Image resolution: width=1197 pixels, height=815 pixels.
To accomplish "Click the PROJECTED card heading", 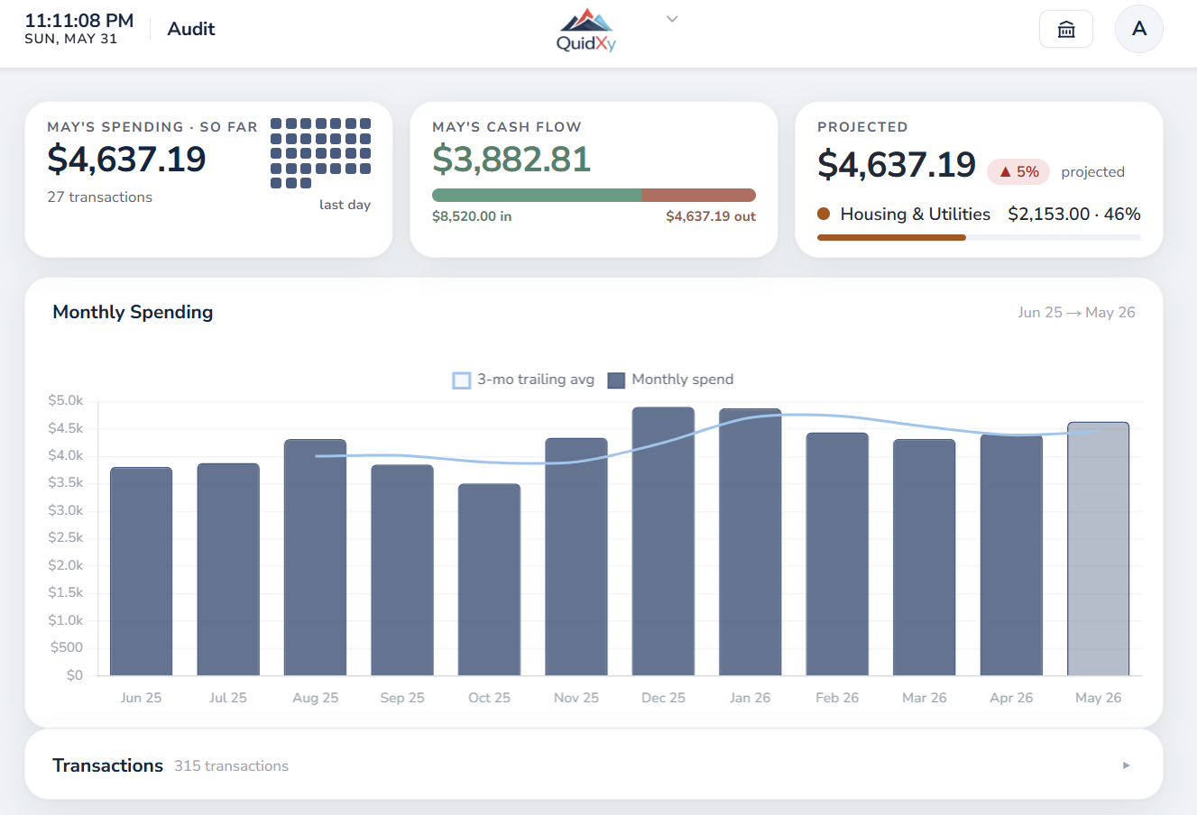I will pos(862,127).
